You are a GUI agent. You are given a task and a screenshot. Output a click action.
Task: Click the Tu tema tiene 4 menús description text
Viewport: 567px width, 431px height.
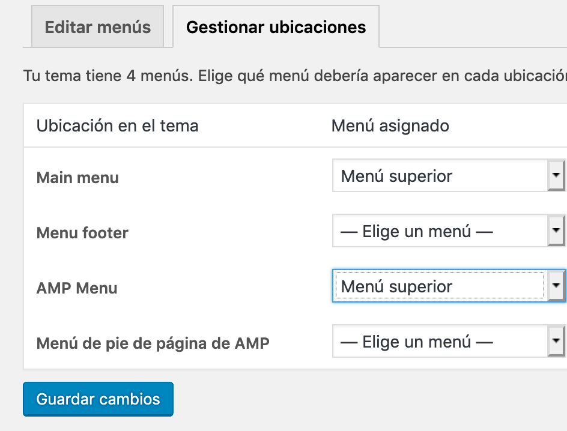(x=295, y=76)
